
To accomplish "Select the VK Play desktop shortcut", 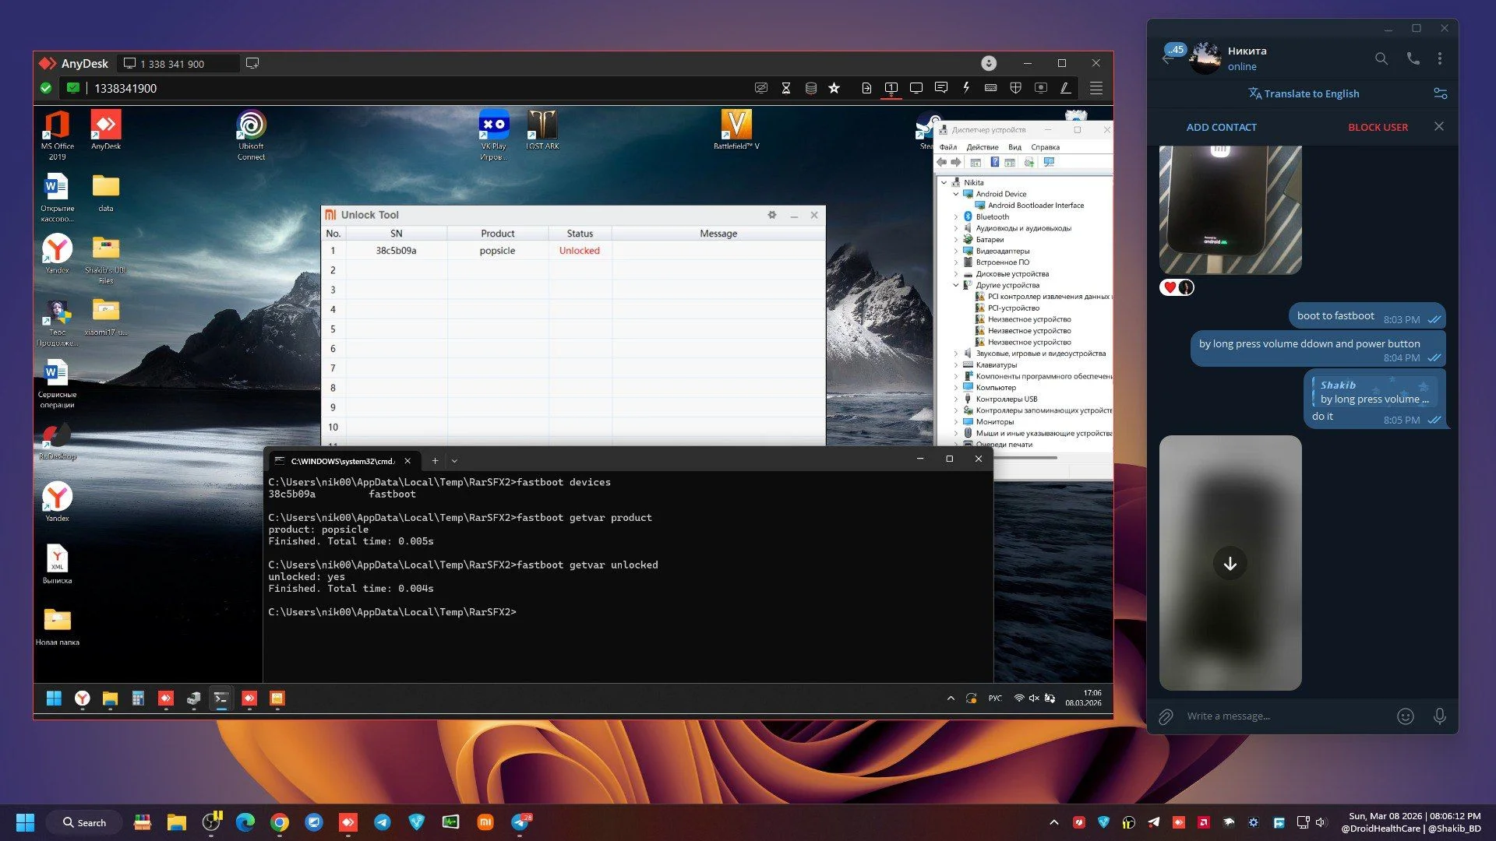I will pyautogui.click(x=493, y=135).
